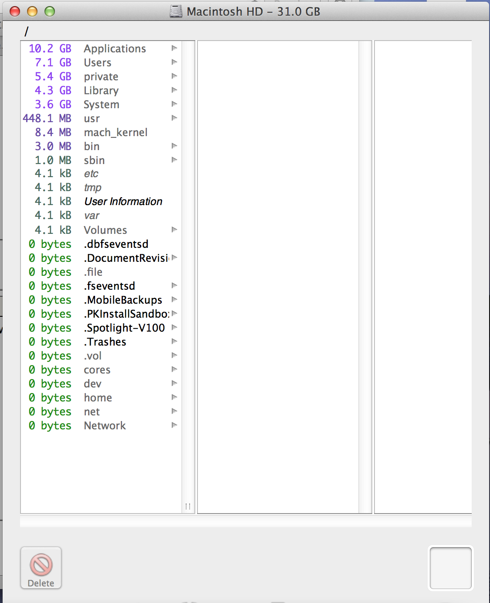Expand the bin folder arrow
Viewport: 490px width, 603px height.
174,146
